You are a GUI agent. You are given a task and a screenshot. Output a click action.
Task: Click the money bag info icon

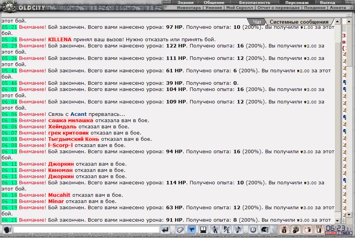[x=284, y=230]
